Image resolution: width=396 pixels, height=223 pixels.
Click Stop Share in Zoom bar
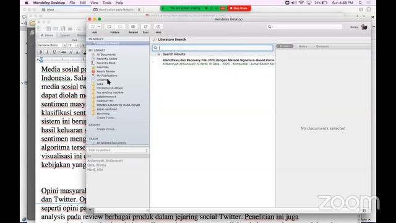[x=239, y=8]
